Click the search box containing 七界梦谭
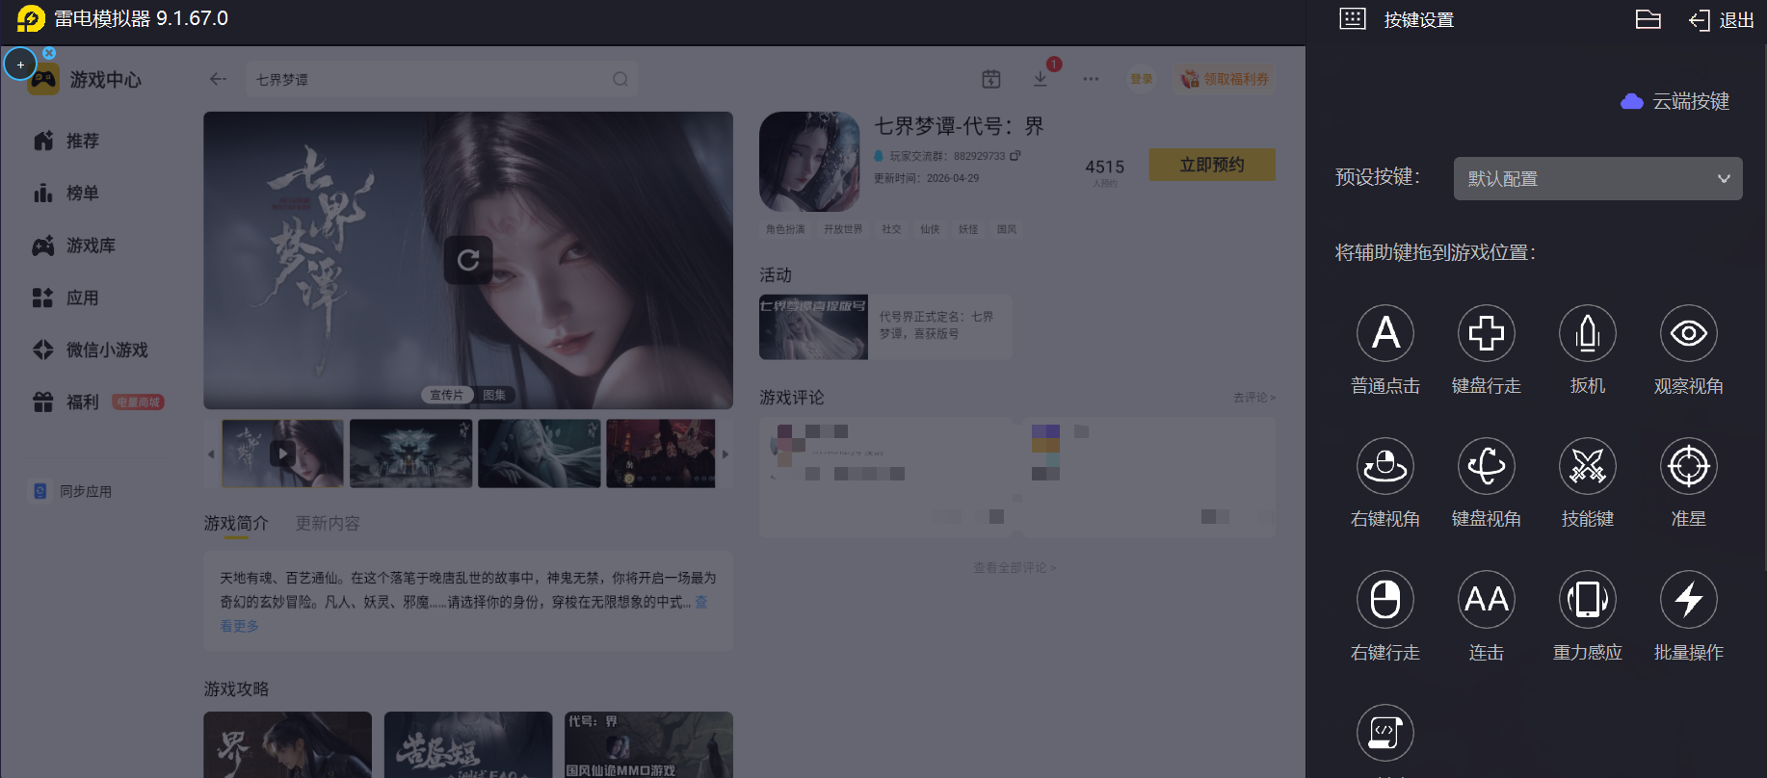This screenshot has height=778, width=1767. 441,79
